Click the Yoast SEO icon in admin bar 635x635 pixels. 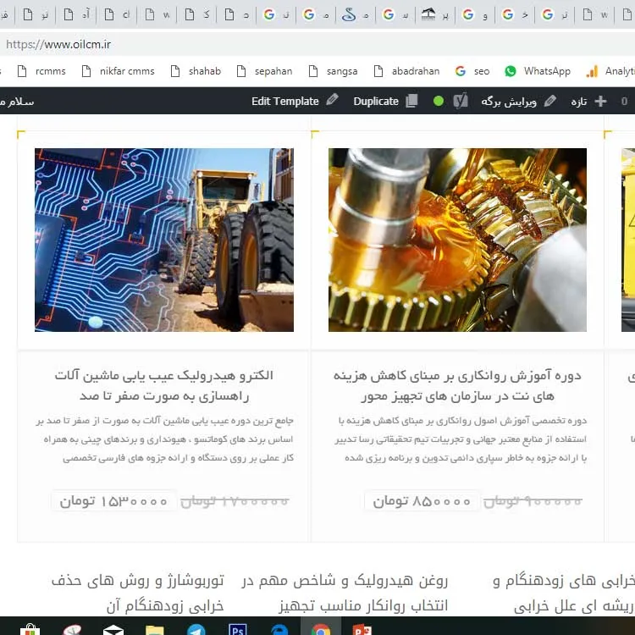pyautogui.click(x=460, y=101)
